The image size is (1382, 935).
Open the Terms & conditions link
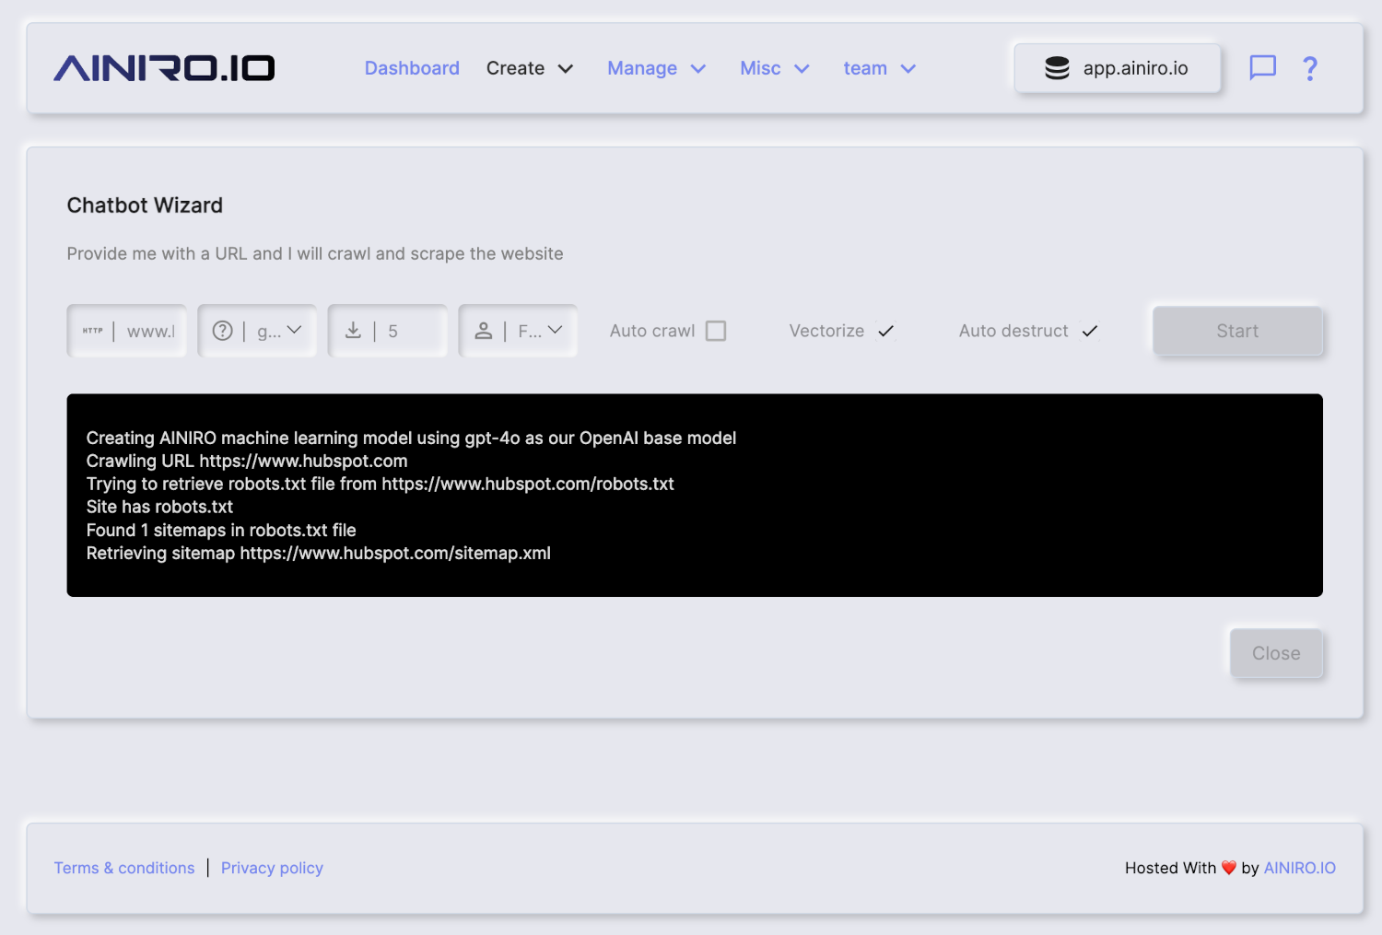coord(124,868)
